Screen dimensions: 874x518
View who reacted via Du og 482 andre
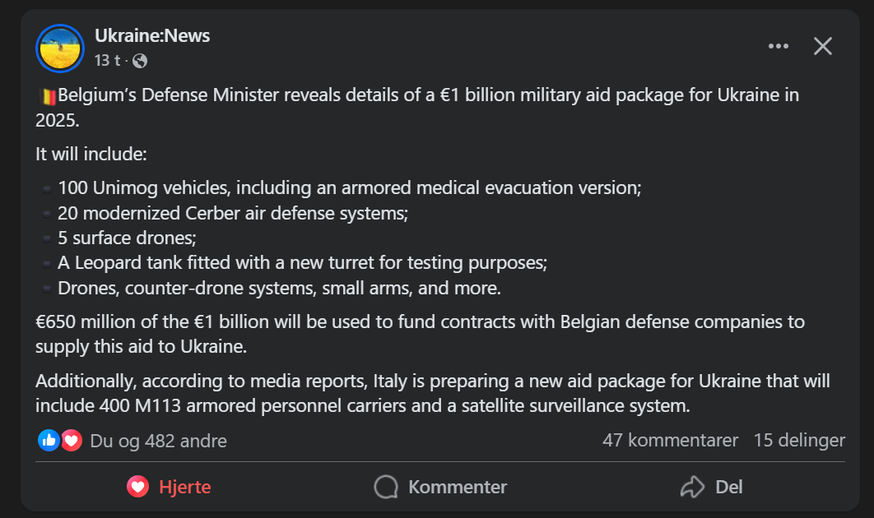tap(158, 442)
